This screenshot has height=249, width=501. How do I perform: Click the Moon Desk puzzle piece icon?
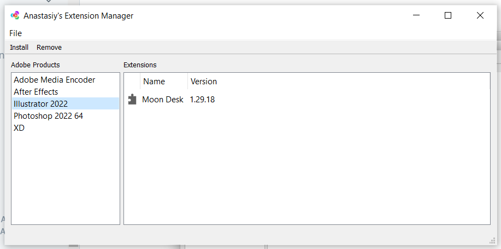132,100
